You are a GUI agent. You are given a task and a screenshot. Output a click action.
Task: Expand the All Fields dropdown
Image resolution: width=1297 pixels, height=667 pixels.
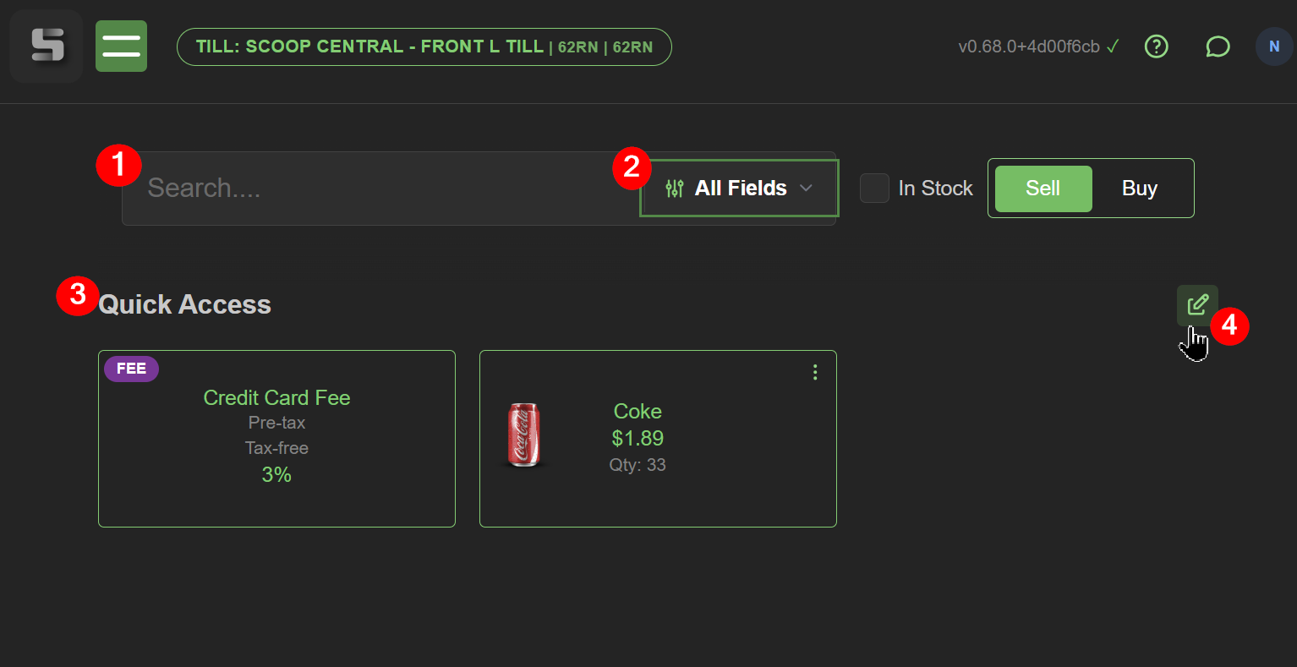pyautogui.click(x=739, y=188)
